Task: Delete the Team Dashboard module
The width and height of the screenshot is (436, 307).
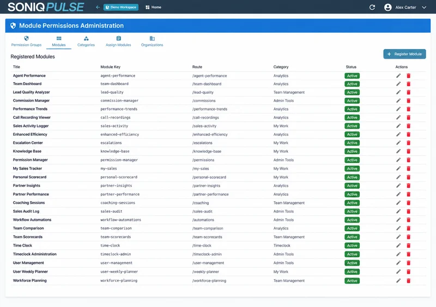Action: 408,84
